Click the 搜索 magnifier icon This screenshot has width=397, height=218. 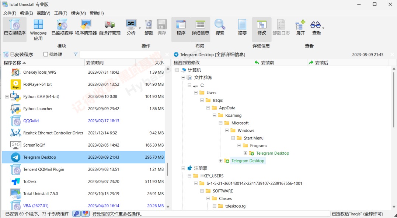tap(220, 25)
